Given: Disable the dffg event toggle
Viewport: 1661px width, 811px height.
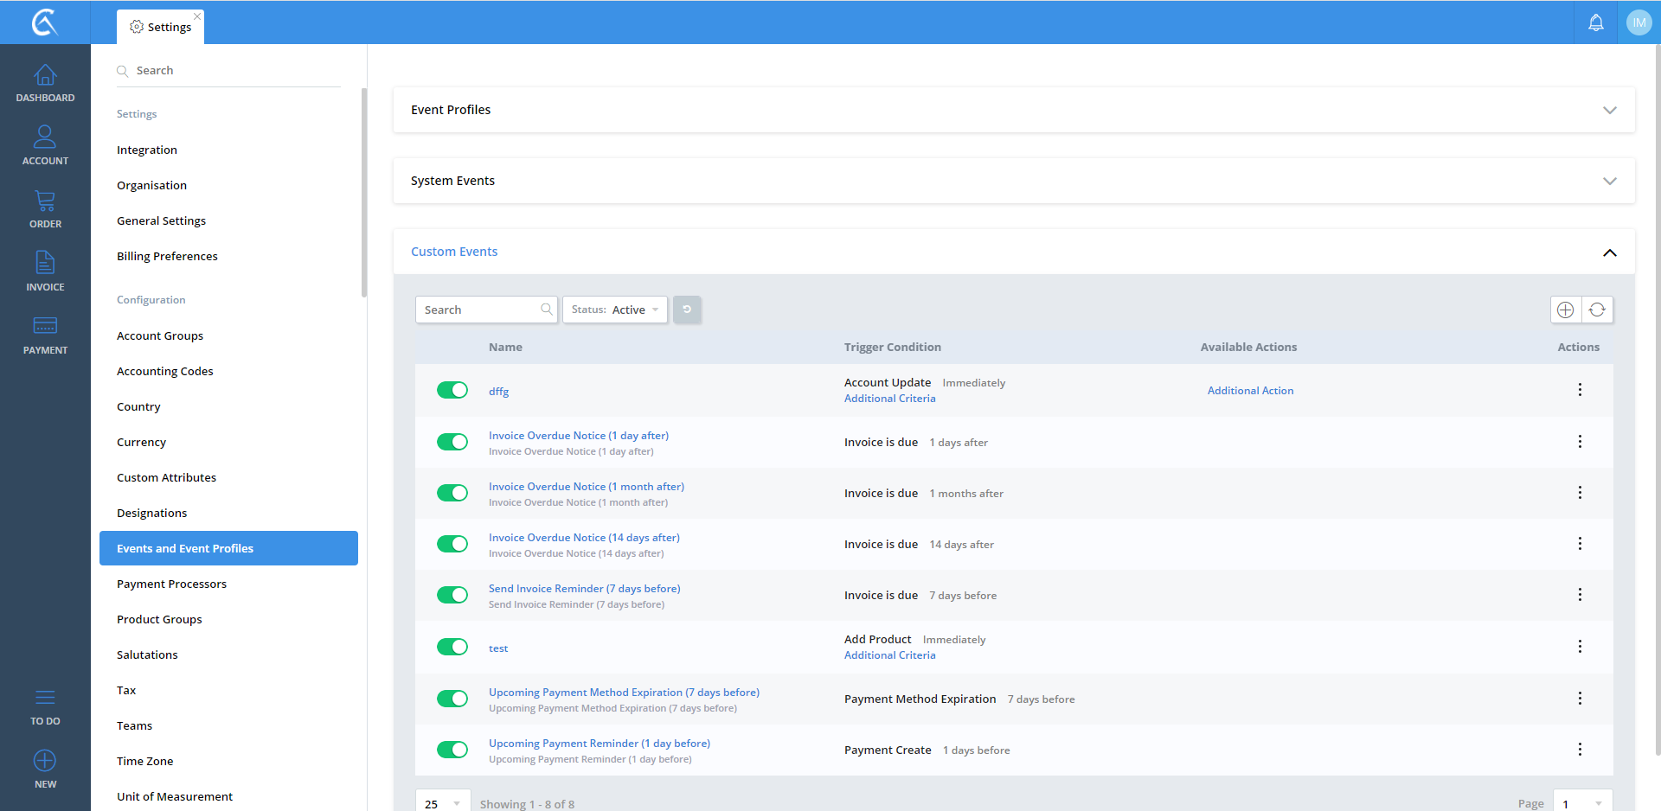Looking at the screenshot, I should 452,390.
